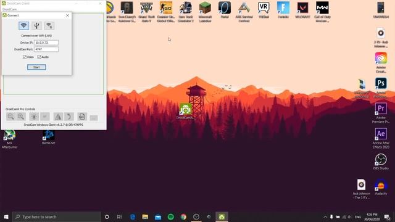Open Minecraft Launcher desktop shortcut
The width and height of the screenshot is (395, 222).
[205, 12]
